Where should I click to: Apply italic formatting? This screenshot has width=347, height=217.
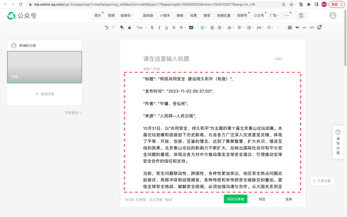tap(159, 27)
